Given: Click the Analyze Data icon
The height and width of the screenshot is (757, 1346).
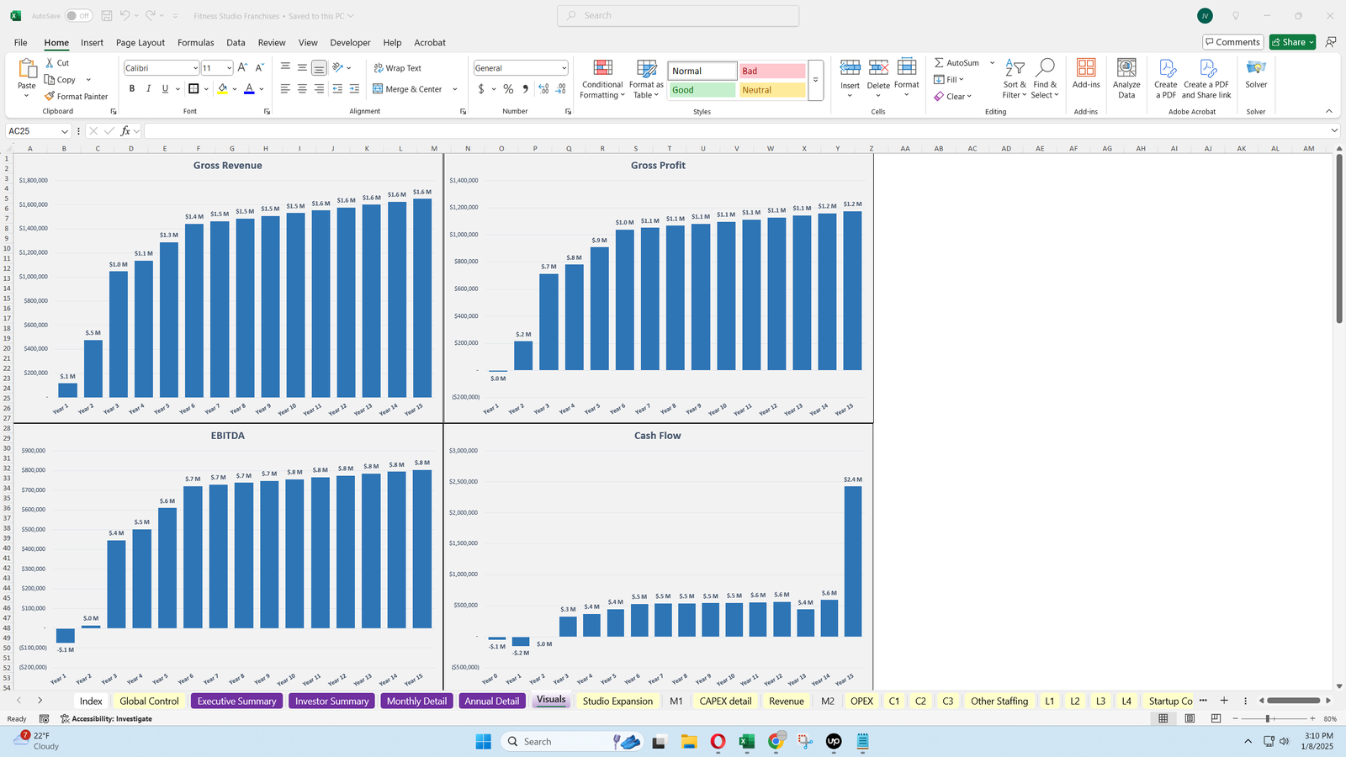Looking at the screenshot, I should [x=1126, y=69].
